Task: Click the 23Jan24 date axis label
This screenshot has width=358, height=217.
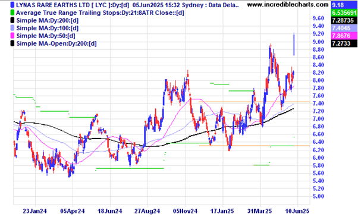Action: tap(35, 211)
